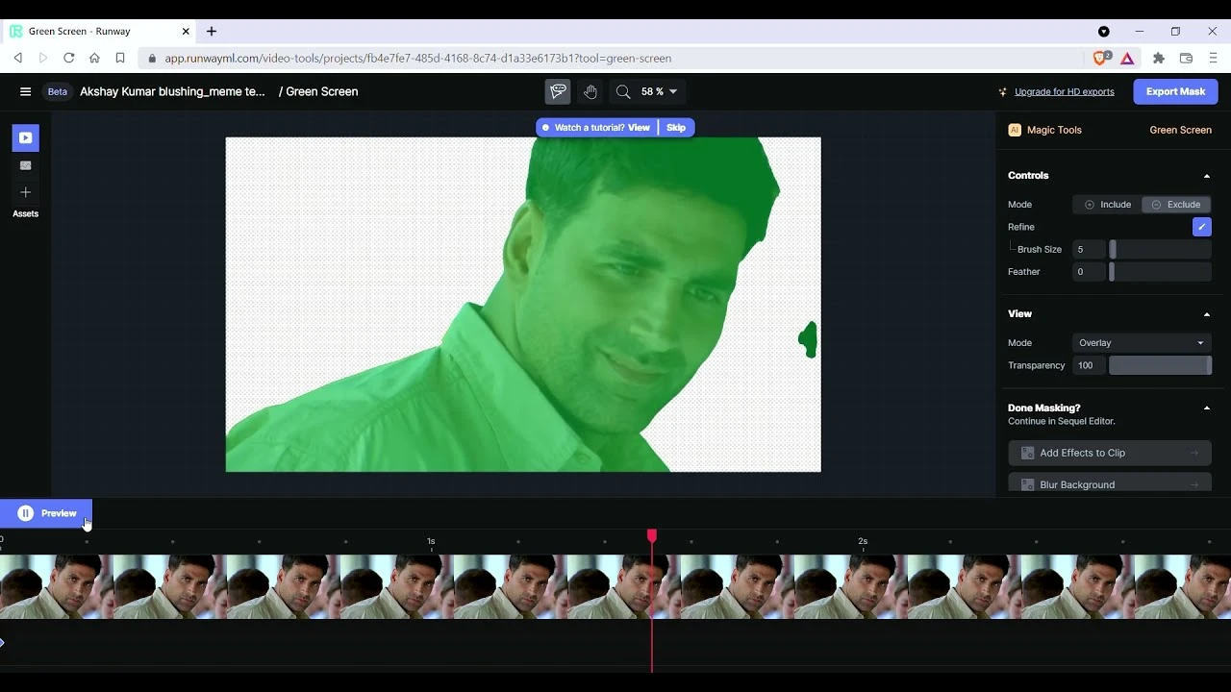This screenshot has width=1231, height=692.
Task: Reload the page
Action: coord(68,58)
